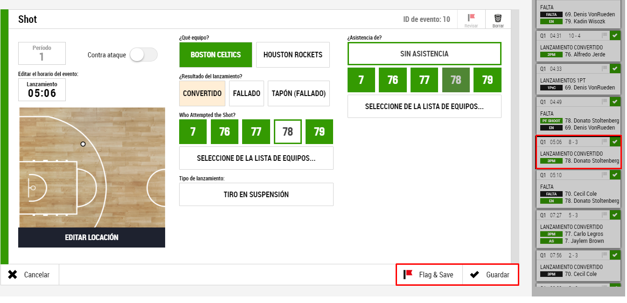
Task: Click green check on 07:56 event
Action: pyautogui.click(x=615, y=255)
